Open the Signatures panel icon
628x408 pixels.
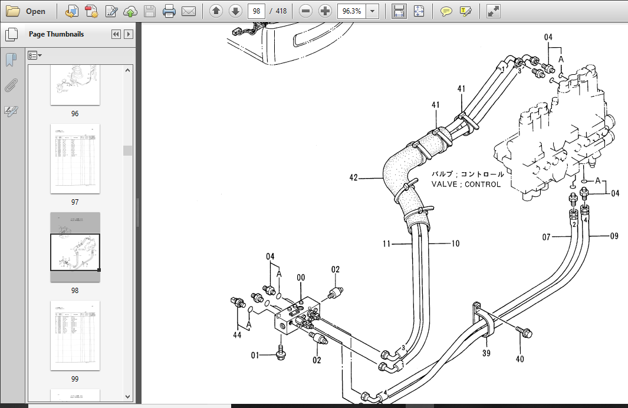pyautogui.click(x=11, y=110)
